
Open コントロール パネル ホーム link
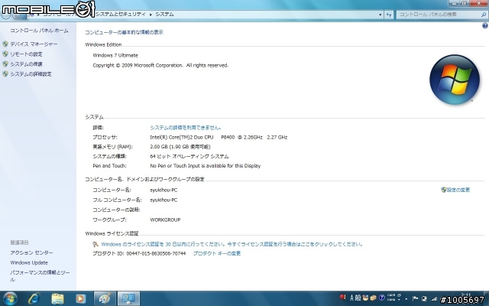[x=39, y=31]
